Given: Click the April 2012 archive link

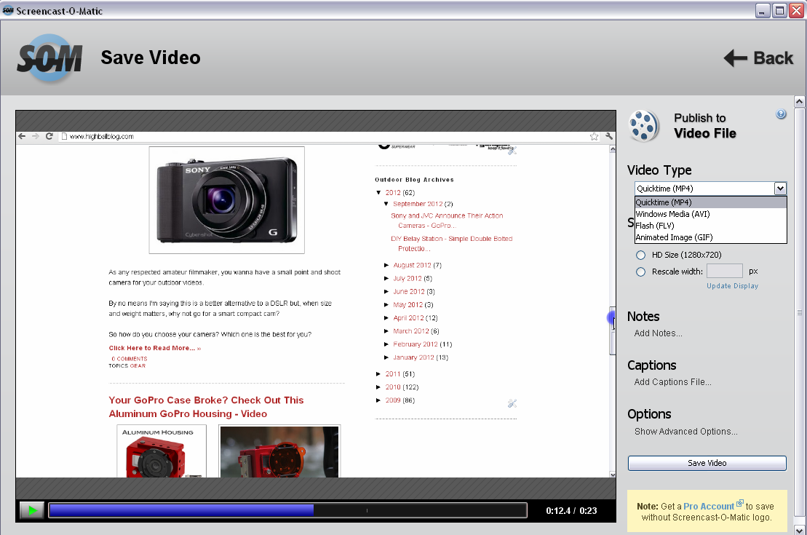Looking at the screenshot, I should (408, 317).
